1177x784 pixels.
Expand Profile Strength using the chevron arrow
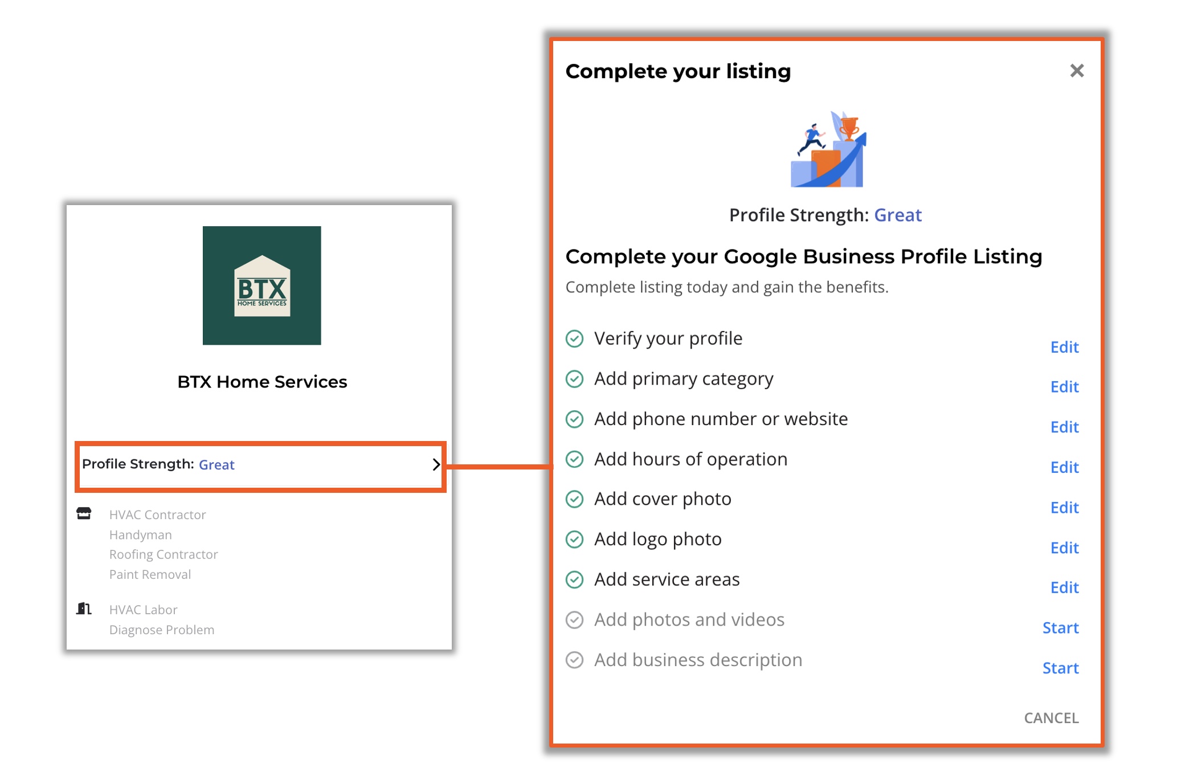pos(436,465)
